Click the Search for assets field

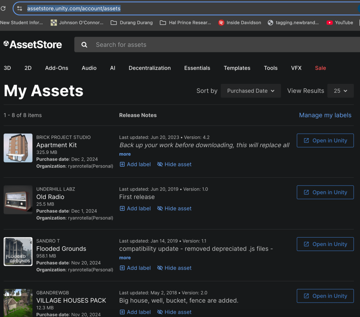click(211, 45)
